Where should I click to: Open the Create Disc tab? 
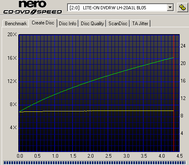[x=43, y=23]
